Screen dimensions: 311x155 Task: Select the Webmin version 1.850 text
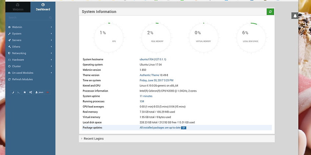click(x=143, y=70)
